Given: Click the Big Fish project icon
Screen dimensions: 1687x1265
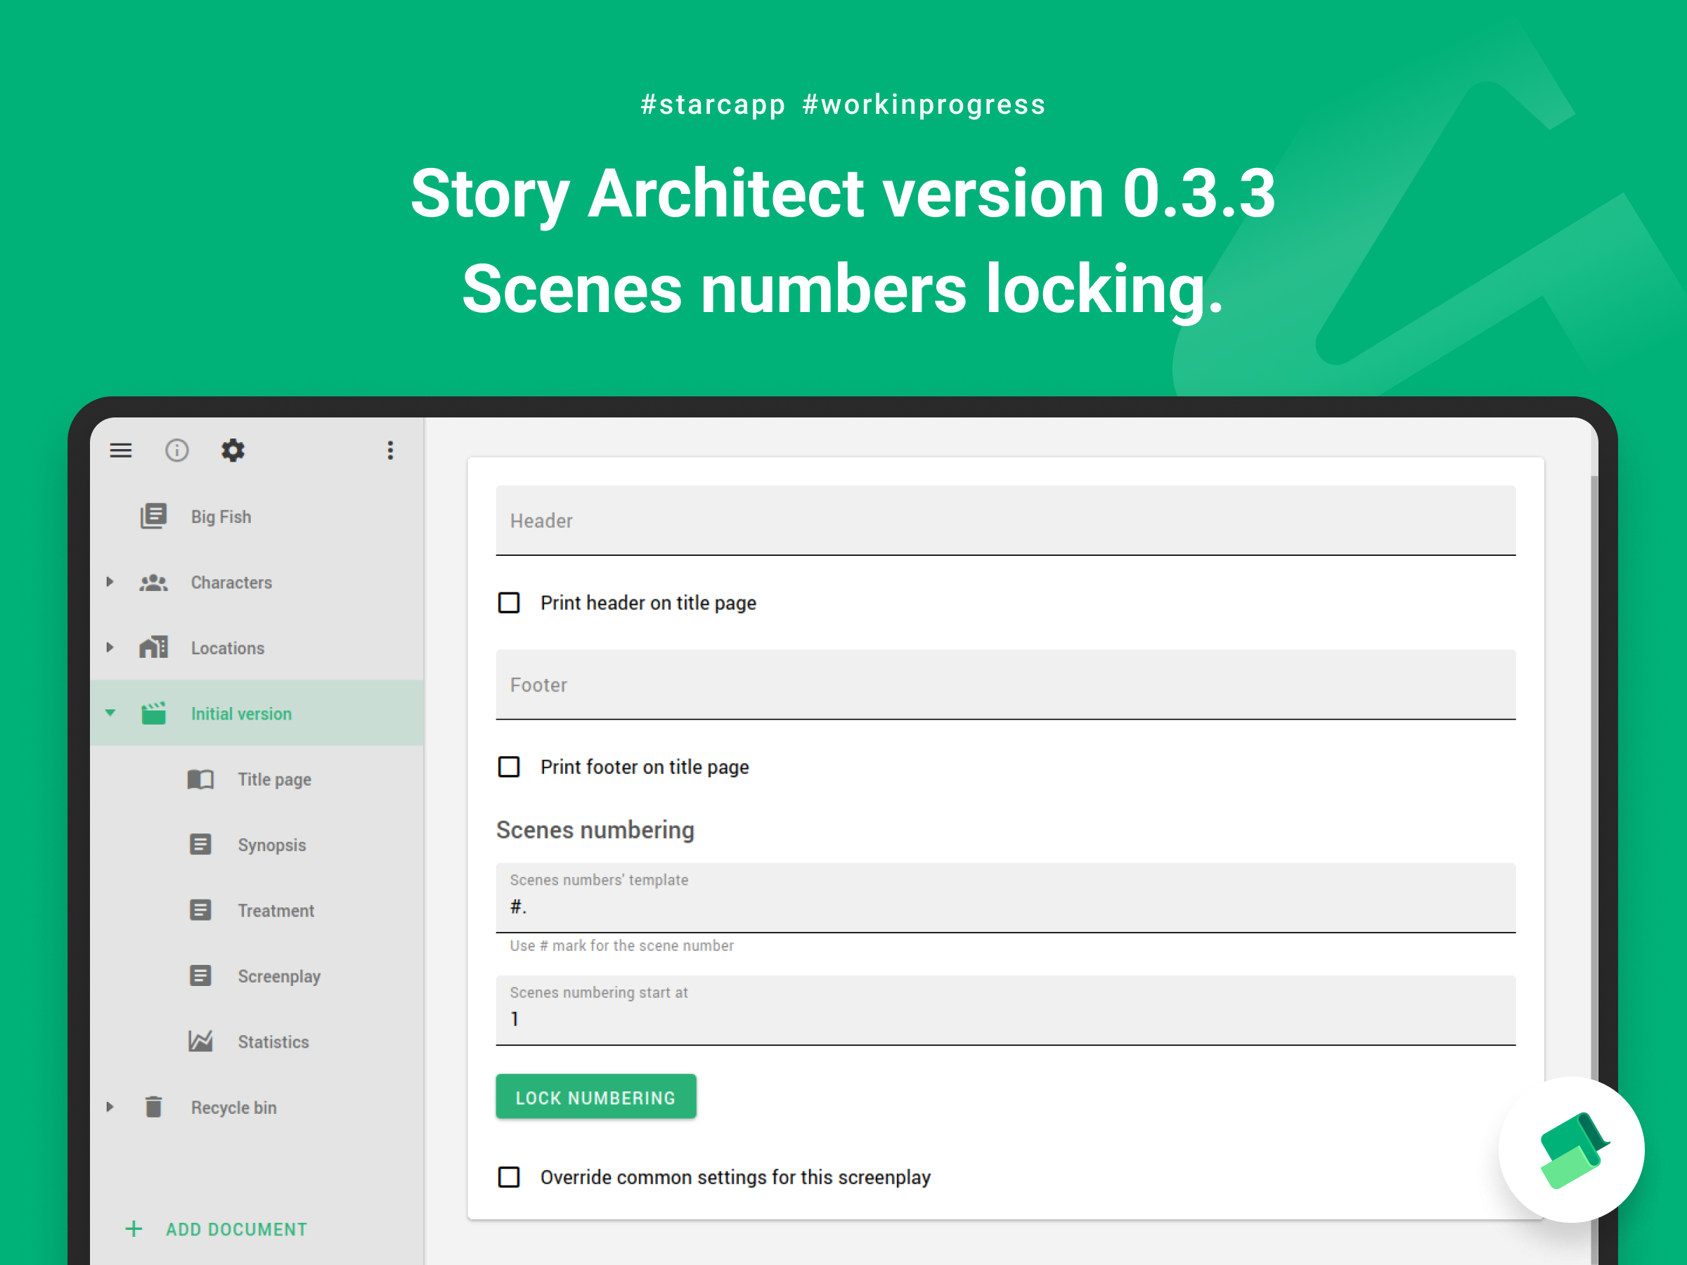Looking at the screenshot, I should tap(153, 517).
